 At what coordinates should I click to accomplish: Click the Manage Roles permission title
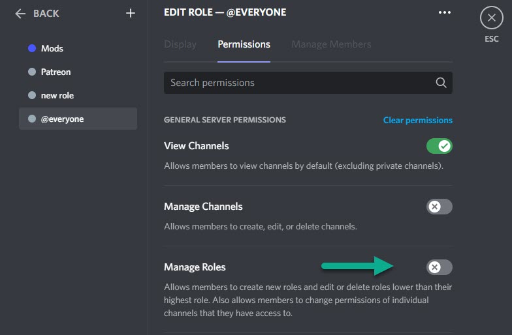click(195, 267)
